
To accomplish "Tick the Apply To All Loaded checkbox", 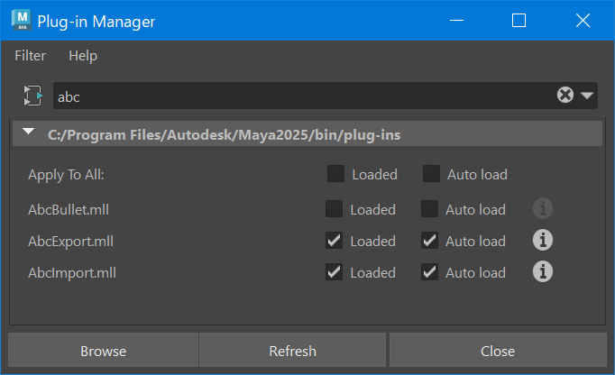I will click(335, 174).
